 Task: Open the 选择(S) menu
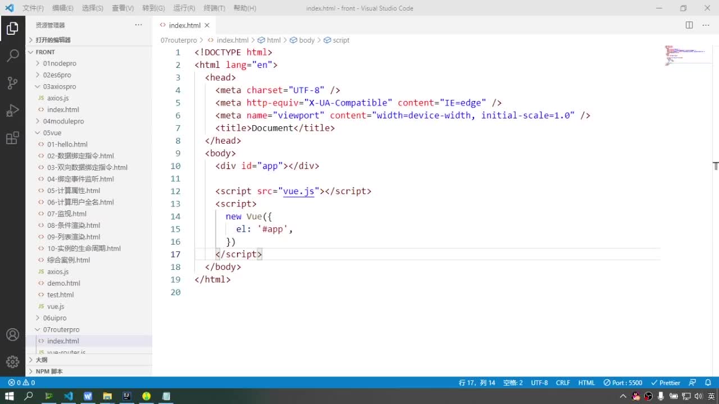tap(93, 8)
